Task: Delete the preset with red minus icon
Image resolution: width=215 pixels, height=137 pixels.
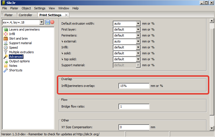Action: (52, 22)
